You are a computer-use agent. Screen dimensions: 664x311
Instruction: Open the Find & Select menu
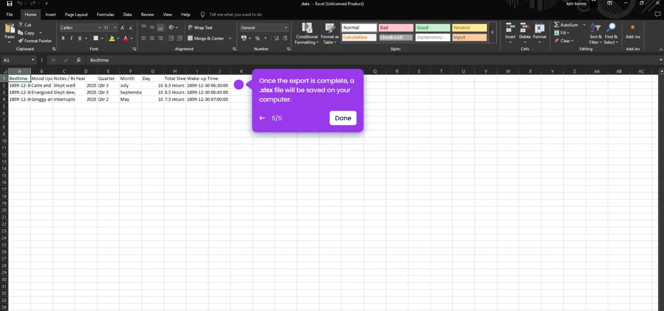pos(611,34)
